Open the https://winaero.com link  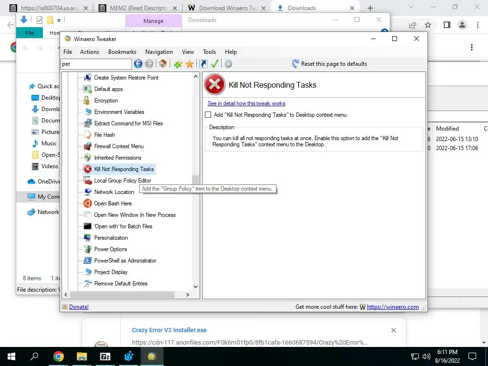[x=393, y=307]
